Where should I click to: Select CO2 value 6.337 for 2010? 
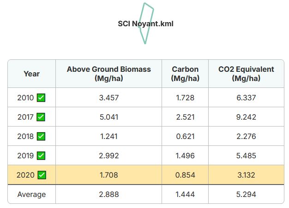(x=246, y=98)
